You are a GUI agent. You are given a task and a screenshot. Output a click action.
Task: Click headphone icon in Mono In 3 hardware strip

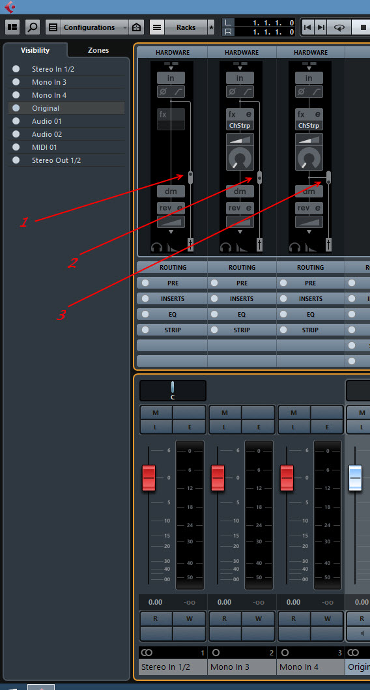pyautogui.click(x=225, y=247)
